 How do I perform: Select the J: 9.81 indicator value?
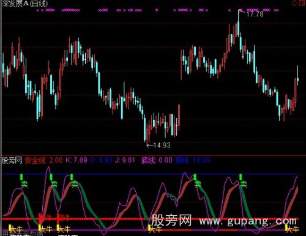pyautogui.click(x=125, y=160)
